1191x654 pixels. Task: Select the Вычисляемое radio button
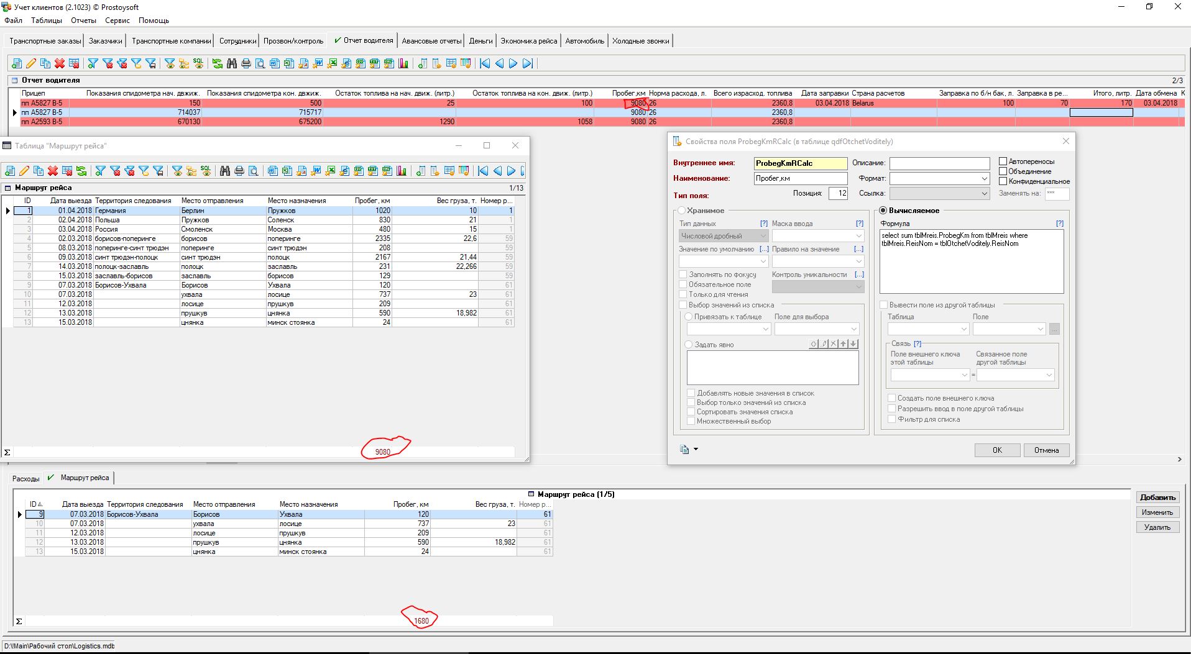pos(883,211)
